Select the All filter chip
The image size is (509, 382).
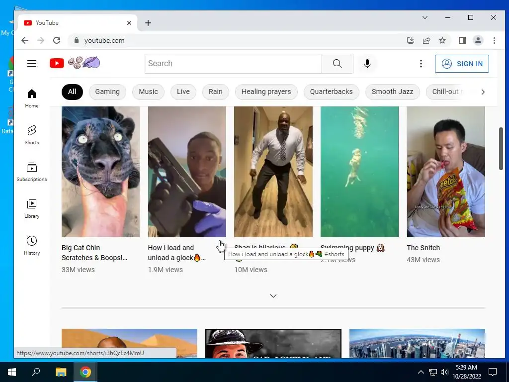(72, 92)
